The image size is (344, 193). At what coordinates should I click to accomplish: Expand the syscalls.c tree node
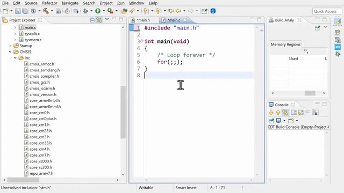click(x=15, y=34)
